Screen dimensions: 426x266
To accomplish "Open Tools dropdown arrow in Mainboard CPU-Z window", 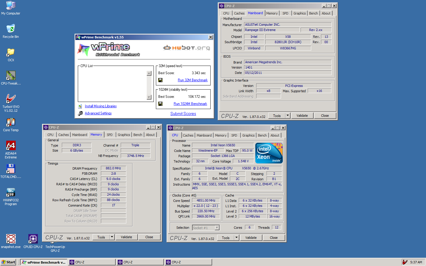I will tap(288, 116).
